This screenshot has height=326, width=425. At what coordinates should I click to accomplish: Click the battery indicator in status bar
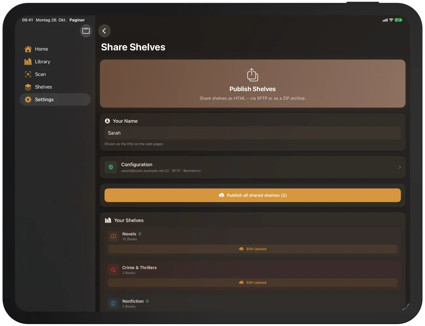(x=399, y=20)
